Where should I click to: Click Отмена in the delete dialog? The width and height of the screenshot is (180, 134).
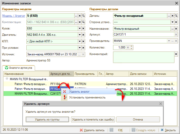click(138, 120)
